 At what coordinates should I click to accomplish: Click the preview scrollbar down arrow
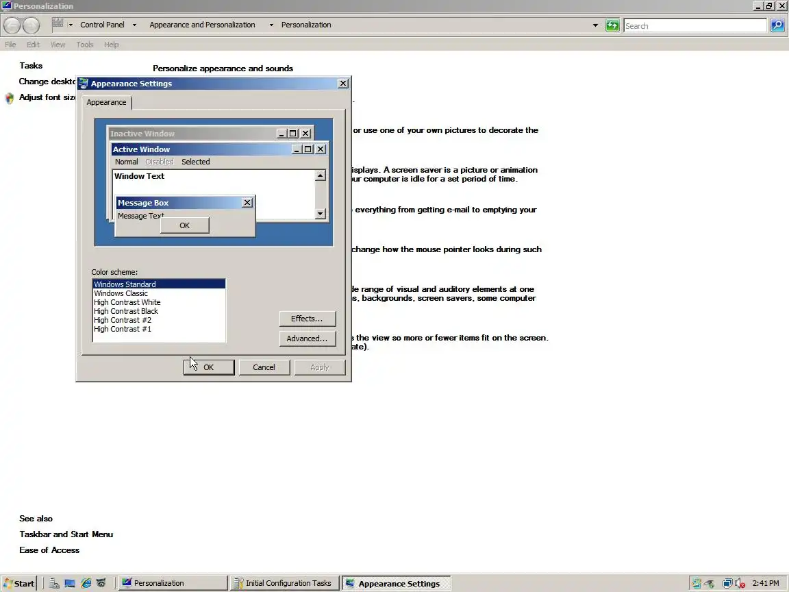click(321, 214)
